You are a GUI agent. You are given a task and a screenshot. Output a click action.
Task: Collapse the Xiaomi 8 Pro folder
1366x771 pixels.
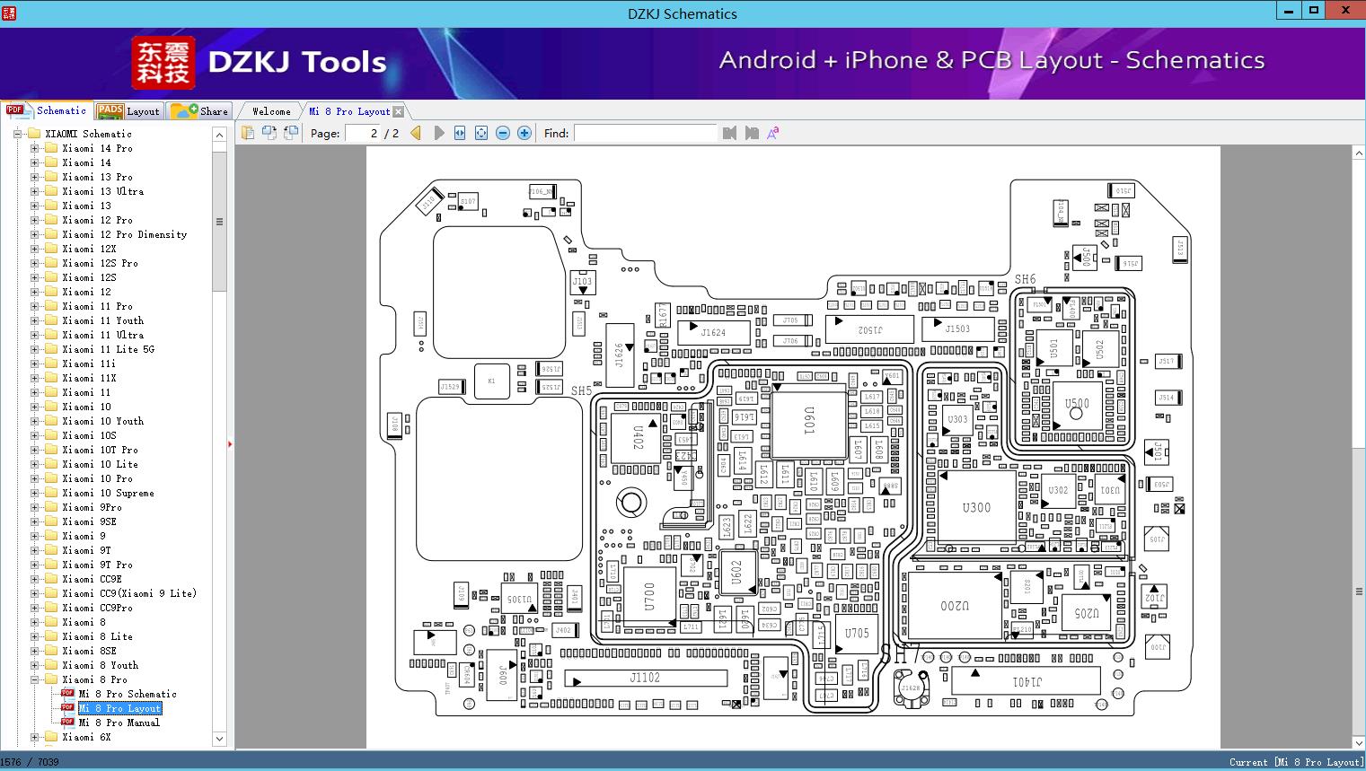tap(34, 679)
